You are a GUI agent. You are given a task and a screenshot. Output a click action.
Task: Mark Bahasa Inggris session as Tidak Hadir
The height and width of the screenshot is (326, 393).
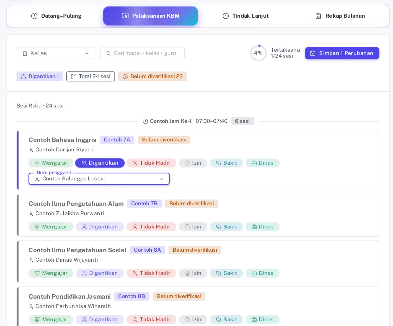click(151, 163)
